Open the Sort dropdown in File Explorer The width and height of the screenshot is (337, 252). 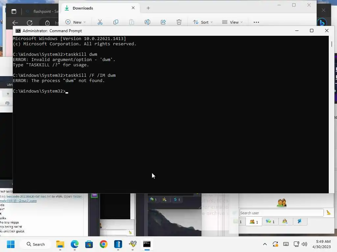(x=203, y=22)
